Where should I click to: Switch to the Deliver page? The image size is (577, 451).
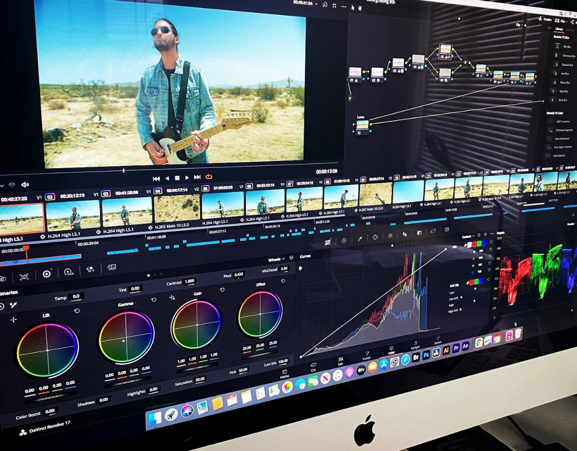click(x=438, y=340)
